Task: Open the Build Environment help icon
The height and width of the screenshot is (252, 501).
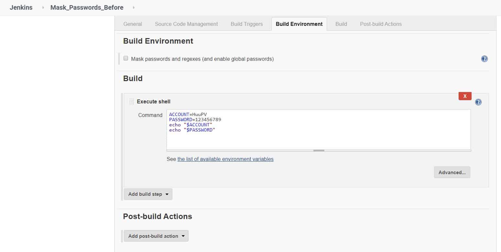Action: pyautogui.click(x=484, y=59)
